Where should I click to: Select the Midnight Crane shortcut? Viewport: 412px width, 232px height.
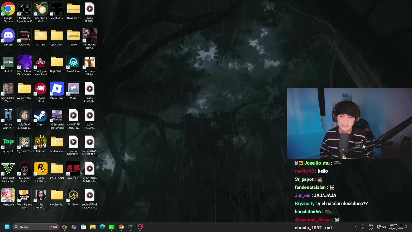(x=24, y=172)
